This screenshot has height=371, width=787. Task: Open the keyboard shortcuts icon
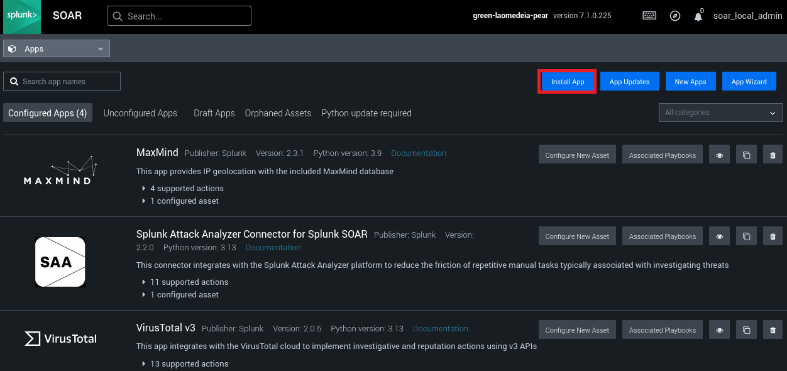tap(649, 16)
